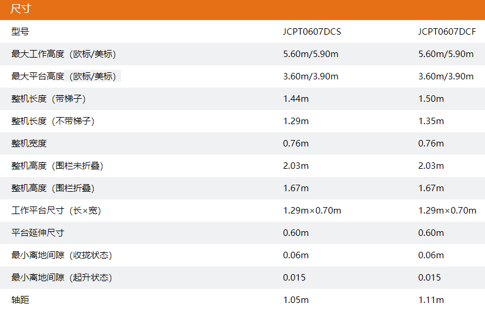Click the 1.35m value
Image resolution: width=485 pixels, height=310 pixels.
[431, 121]
